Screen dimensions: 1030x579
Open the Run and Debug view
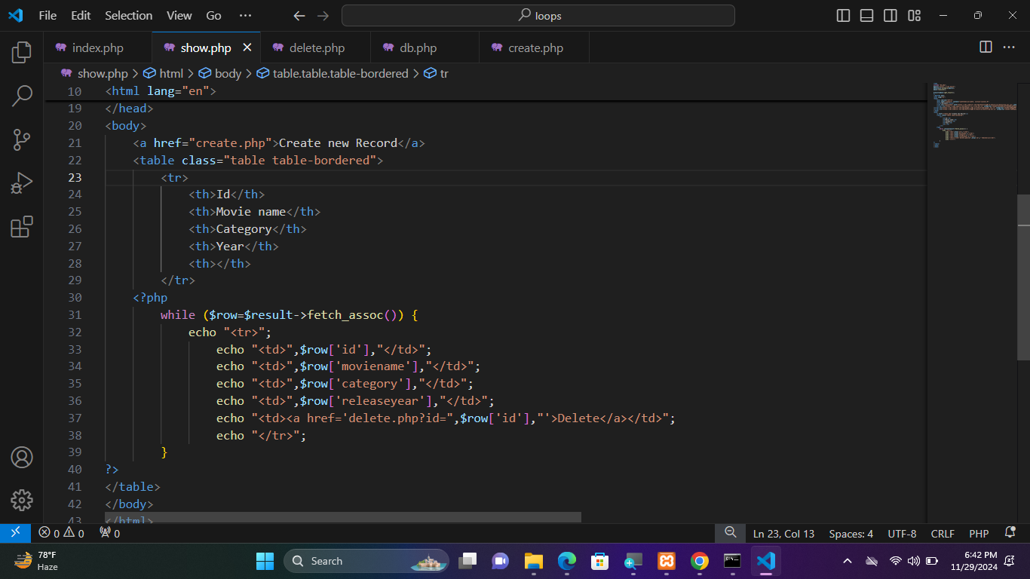click(22, 183)
